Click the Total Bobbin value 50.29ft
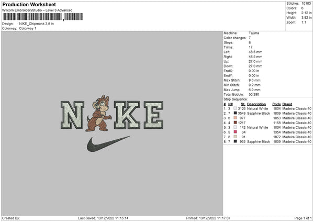This screenshot has width=314, height=222. click(254, 94)
